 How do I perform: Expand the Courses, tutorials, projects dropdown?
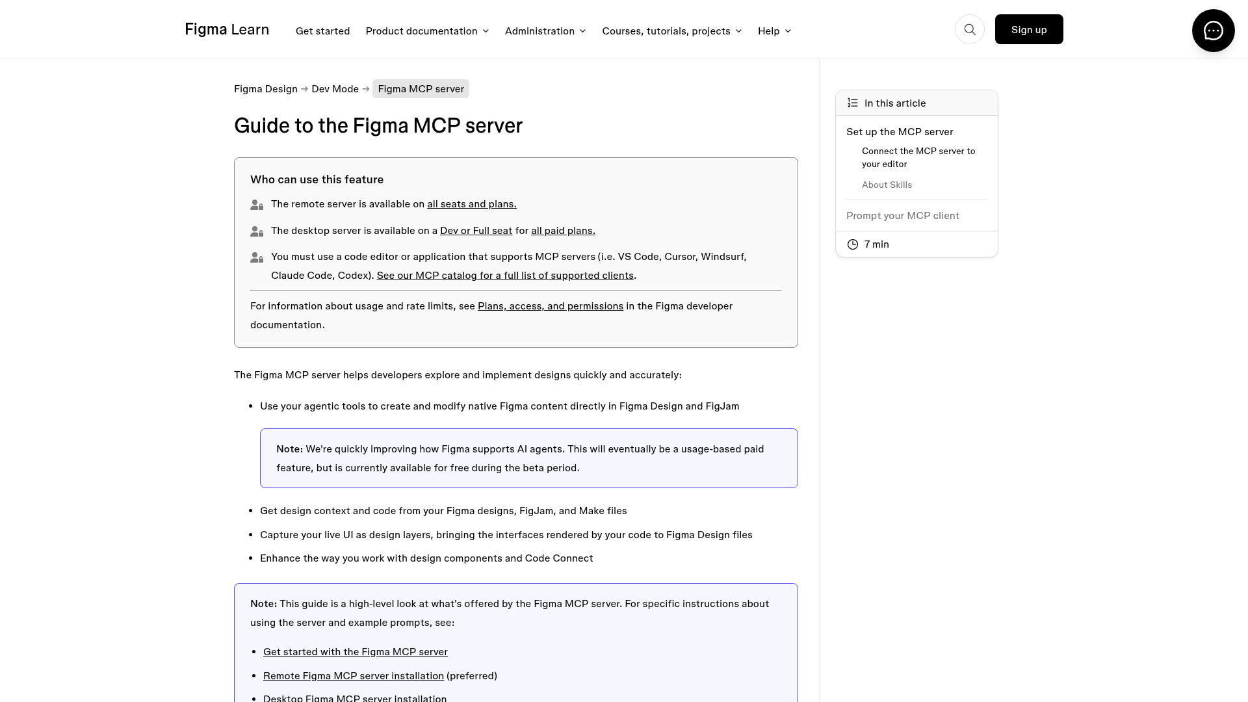point(671,31)
